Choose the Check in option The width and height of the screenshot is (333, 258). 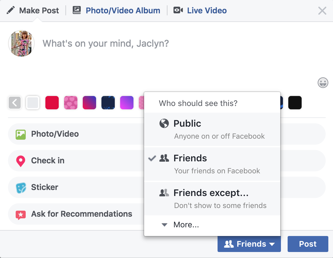point(76,161)
